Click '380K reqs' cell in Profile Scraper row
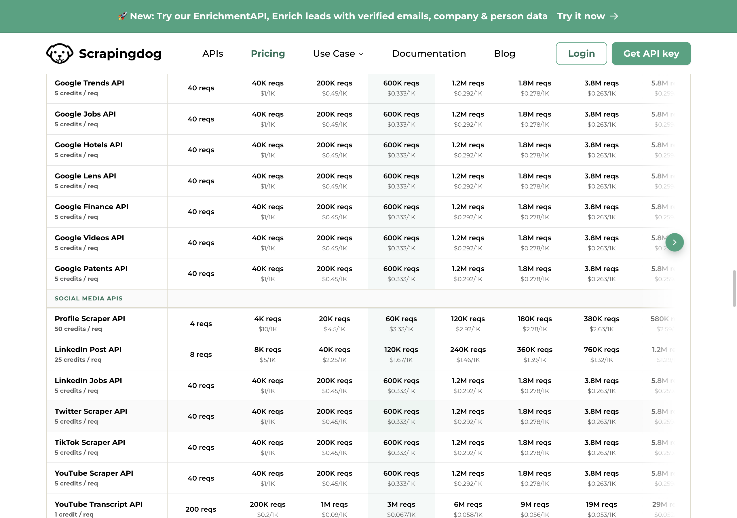Screen dimensions: 737x518 [601, 319]
